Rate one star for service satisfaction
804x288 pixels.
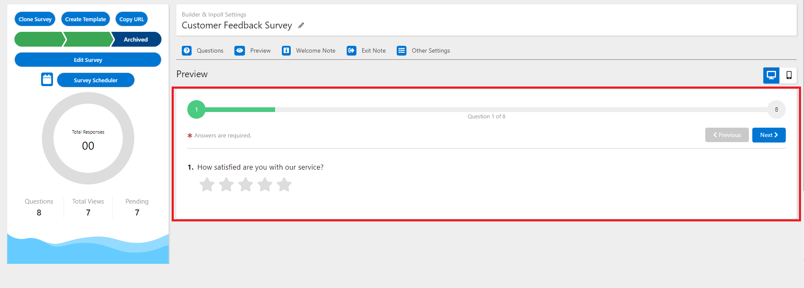point(207,185)
